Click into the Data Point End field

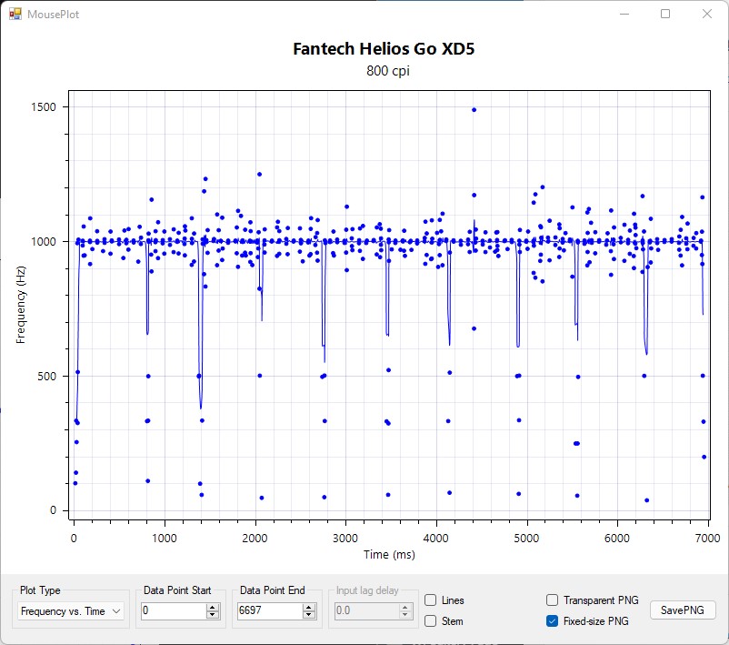tap(269, 611)
